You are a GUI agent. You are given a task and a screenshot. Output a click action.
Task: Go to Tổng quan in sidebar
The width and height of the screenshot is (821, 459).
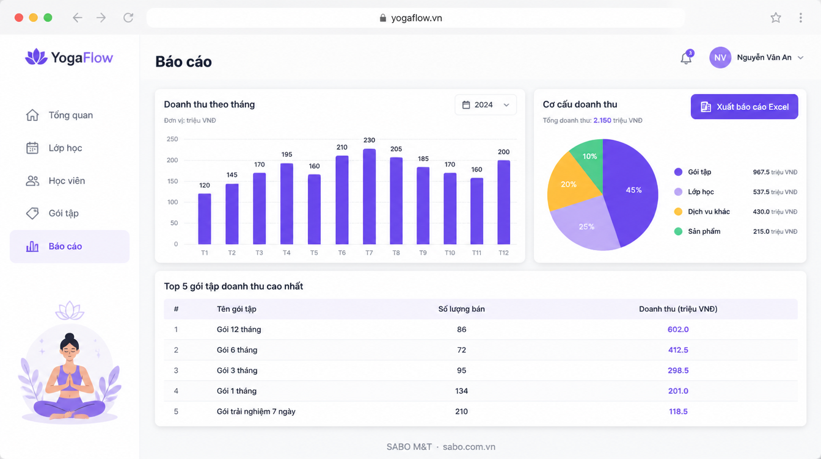70,115
